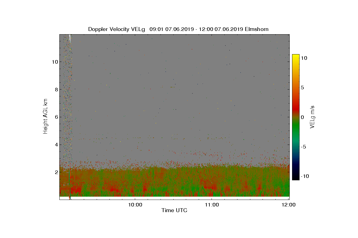Viewport: 358px width, 238px height.
Task: Click the colorbar tick label "5"
Action: click(x=302, y=88)
